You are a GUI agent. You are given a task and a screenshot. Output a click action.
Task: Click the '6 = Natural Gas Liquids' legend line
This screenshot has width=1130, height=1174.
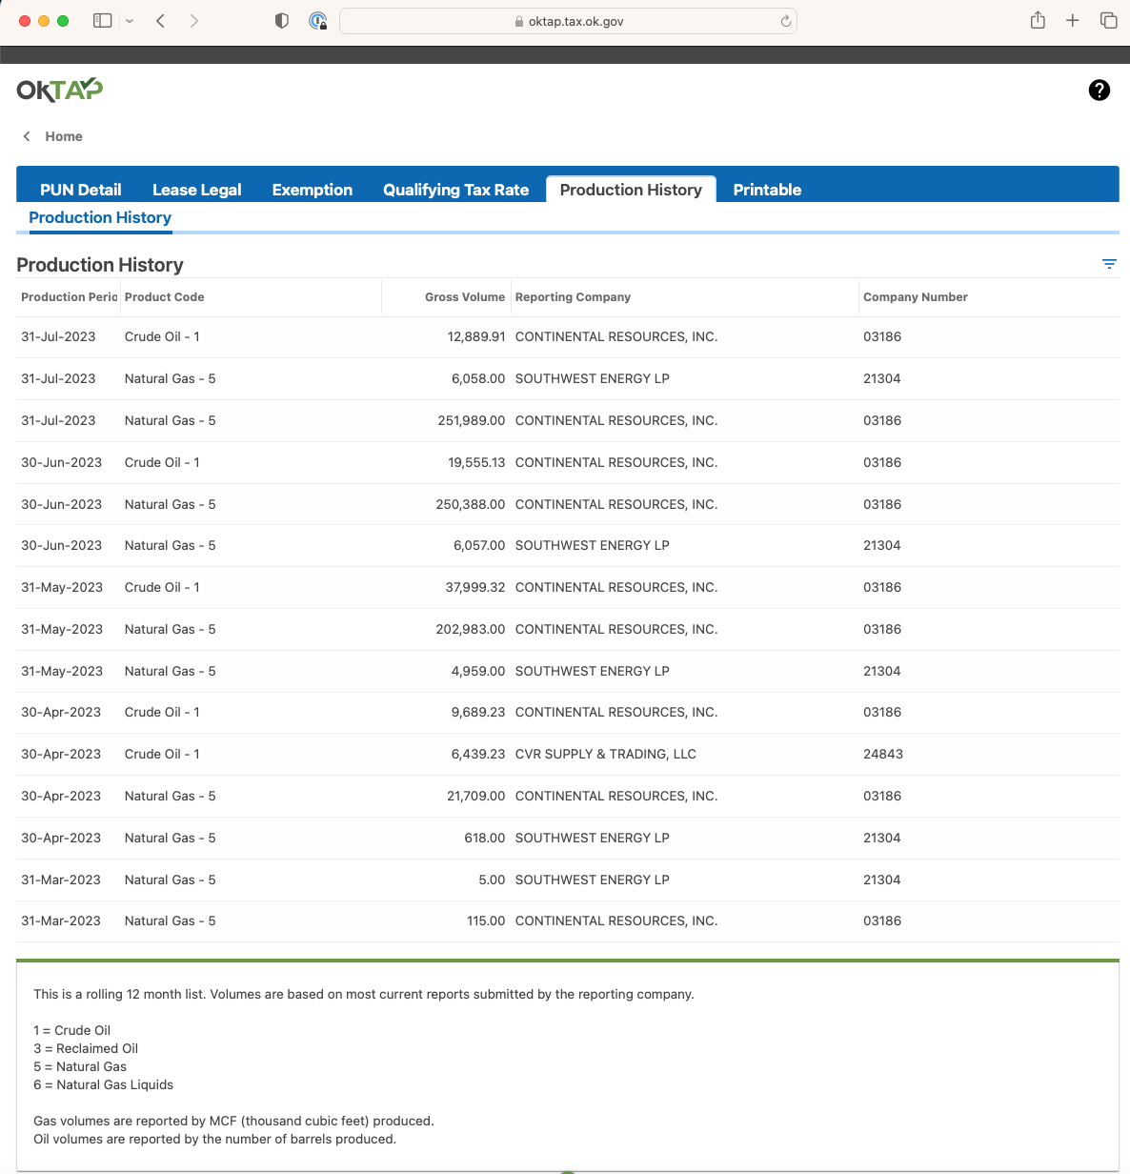pyautogui.click(x=103, y=1084)
